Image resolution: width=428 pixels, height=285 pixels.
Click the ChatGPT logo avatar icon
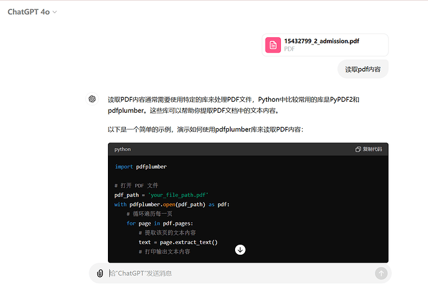(x=92, y=99)
